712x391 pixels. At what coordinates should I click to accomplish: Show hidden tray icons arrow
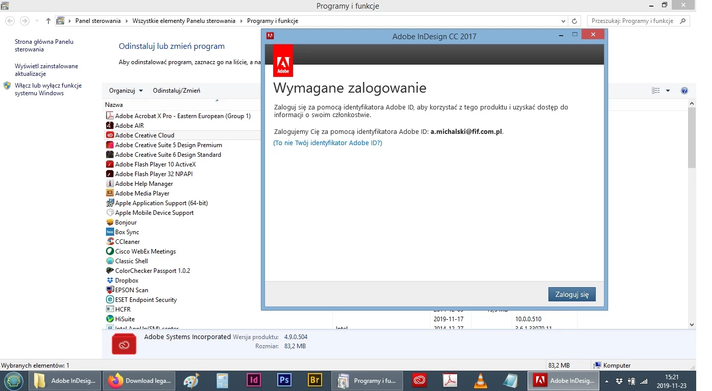(x=606, y=381)
